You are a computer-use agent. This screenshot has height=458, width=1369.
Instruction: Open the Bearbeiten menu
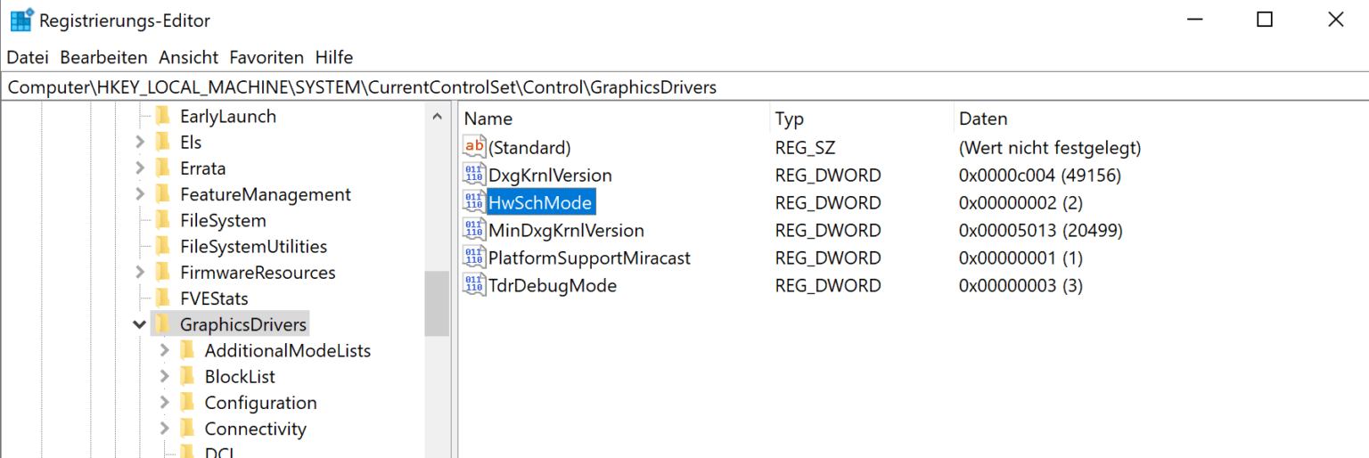coord(103,57)
